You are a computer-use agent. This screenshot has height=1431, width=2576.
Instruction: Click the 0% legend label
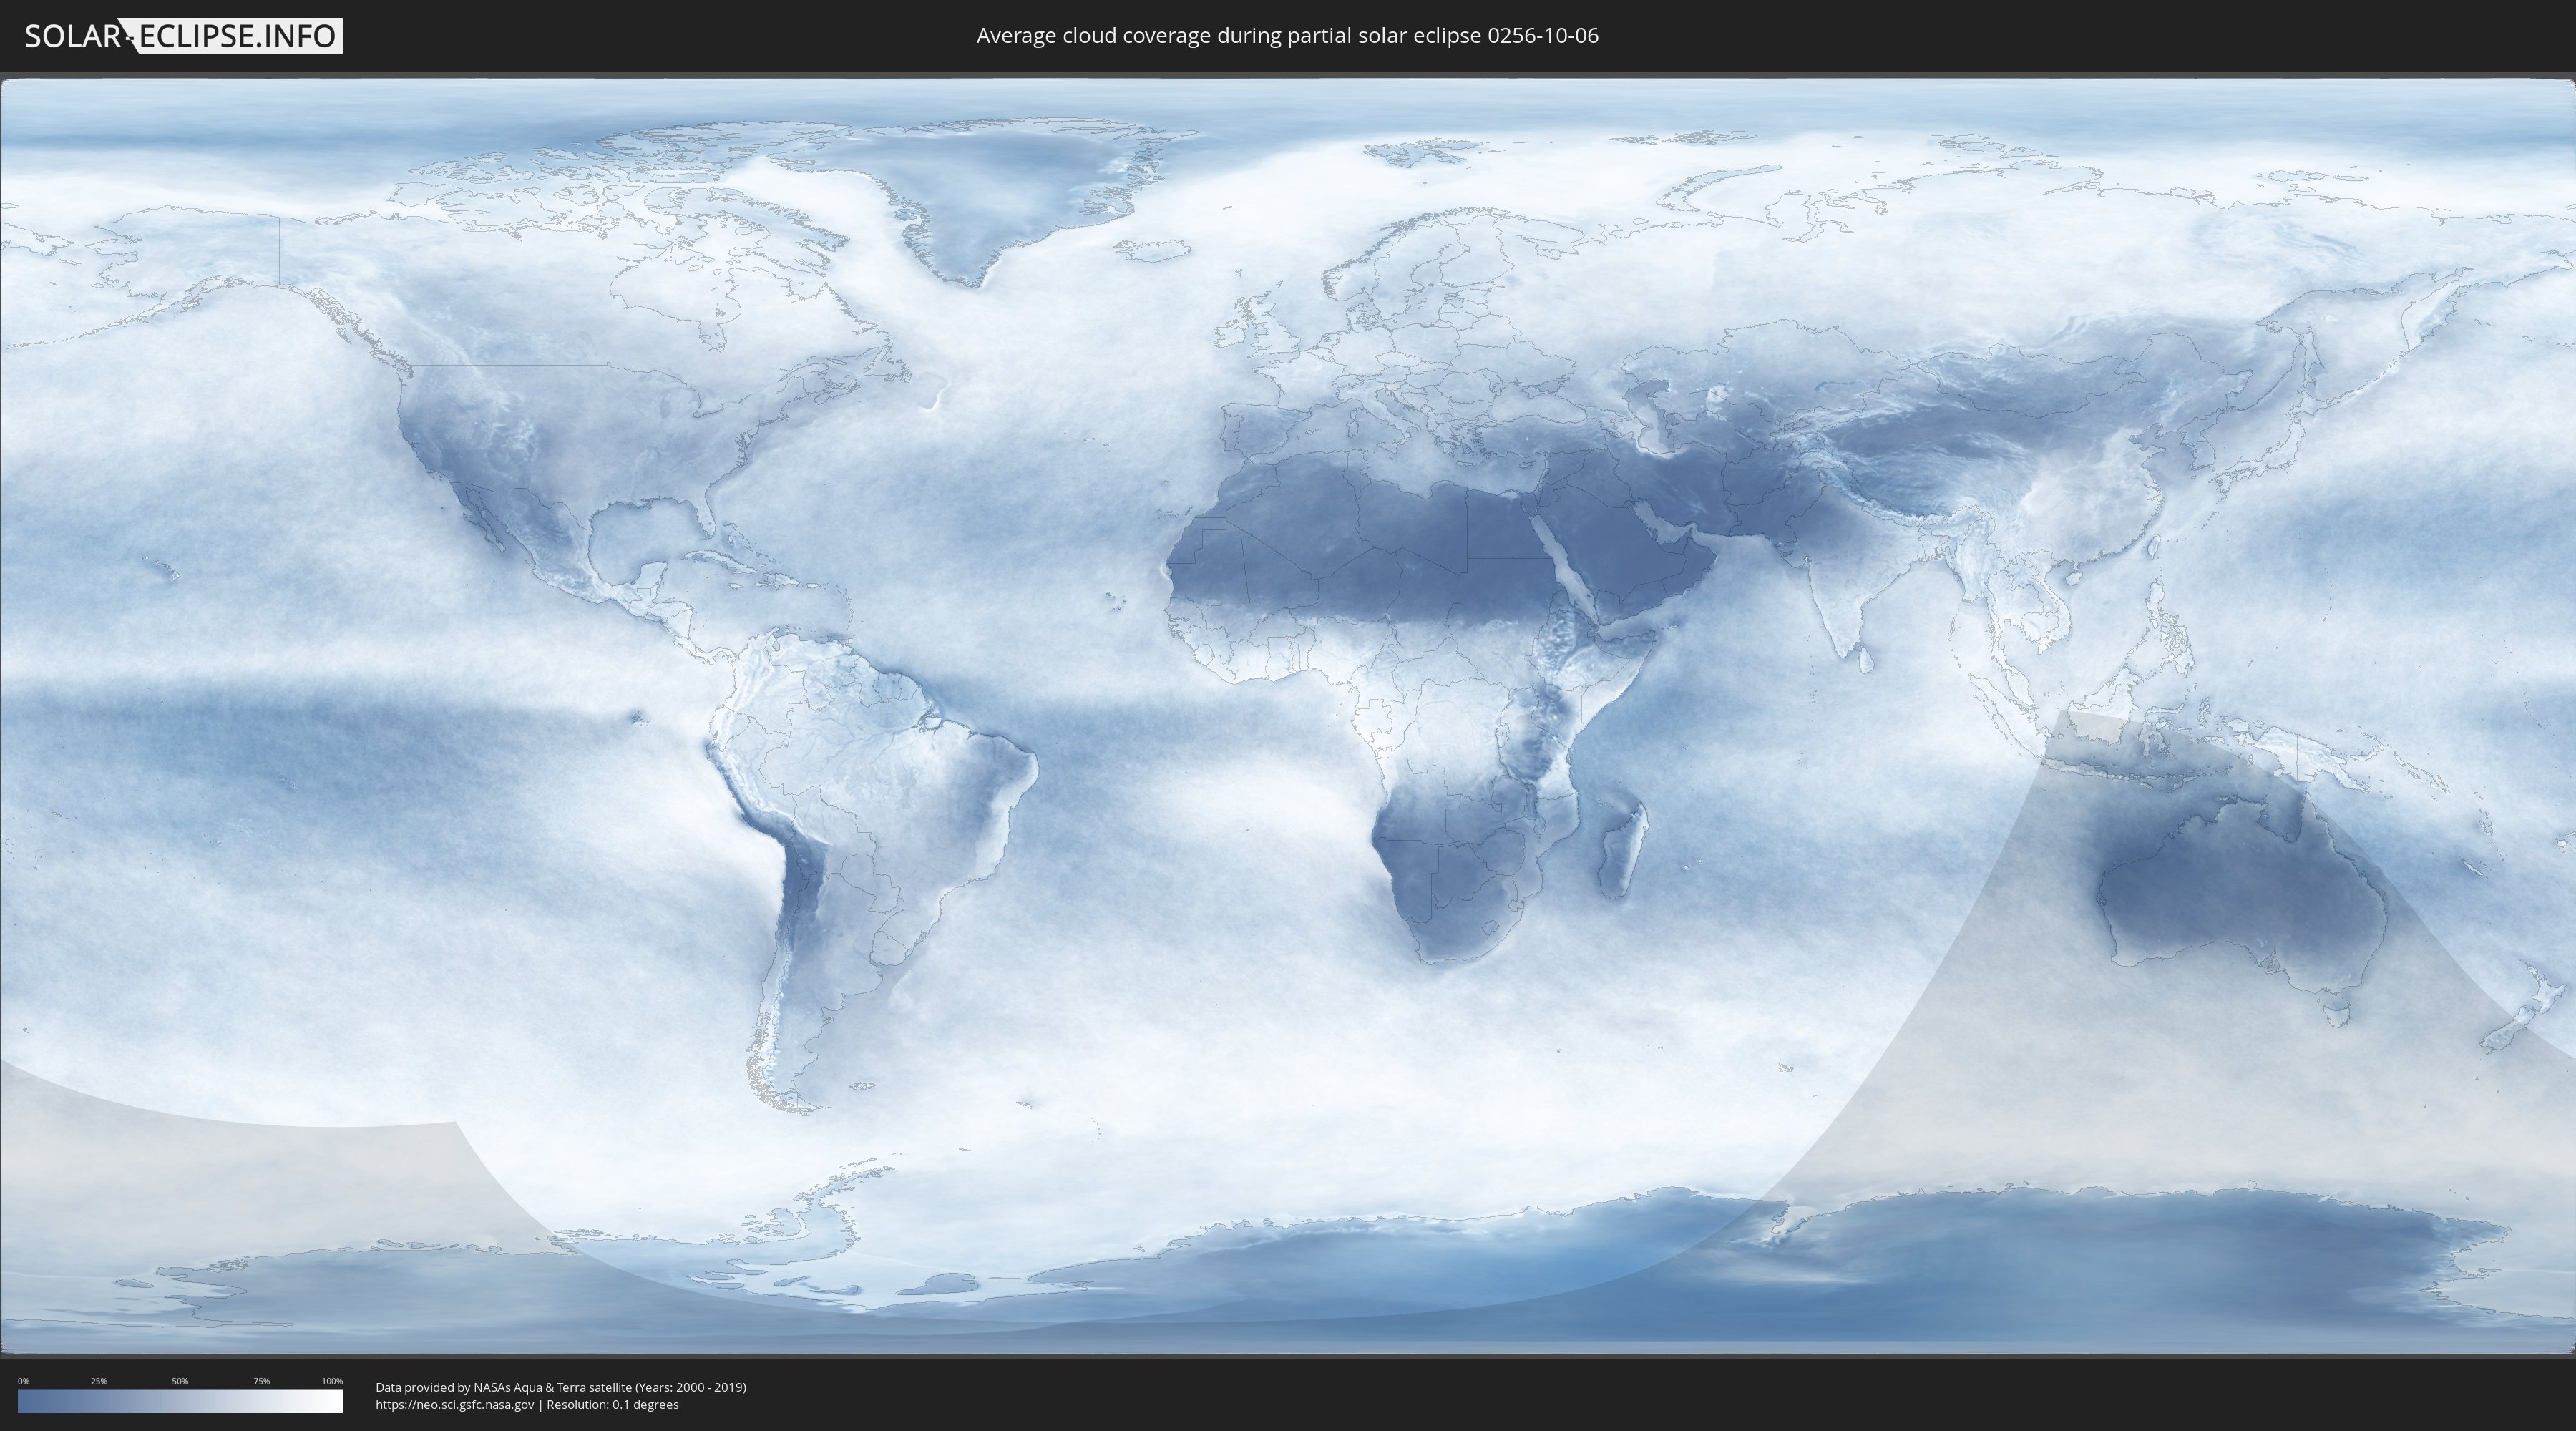click(x=23, y=1381)
